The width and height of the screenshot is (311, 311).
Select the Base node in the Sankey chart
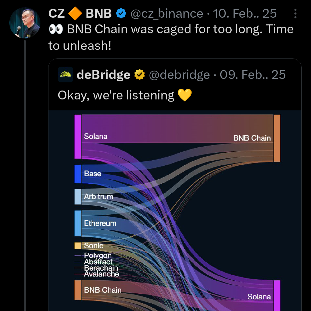coord(77,174)
